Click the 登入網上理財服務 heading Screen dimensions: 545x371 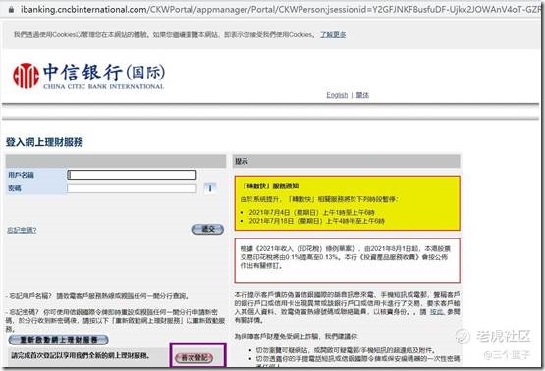(x=44, y=142)
